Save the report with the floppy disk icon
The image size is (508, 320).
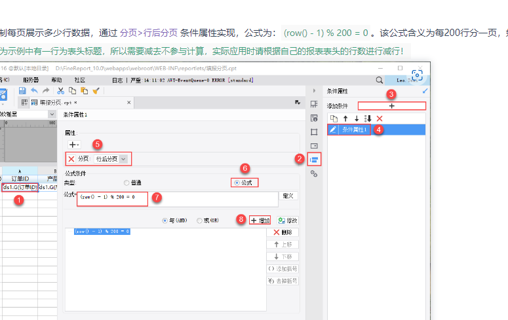[x=22, y=91]
